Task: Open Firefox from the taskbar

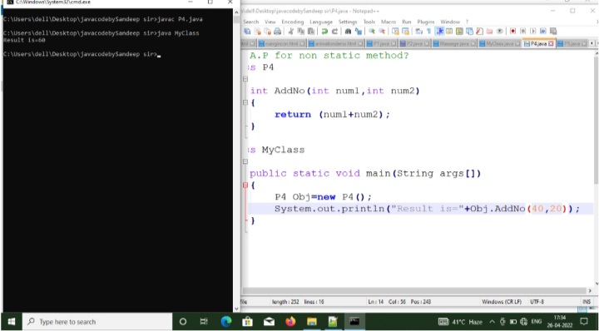Action: pyautogui.click(x=290, y=322)
